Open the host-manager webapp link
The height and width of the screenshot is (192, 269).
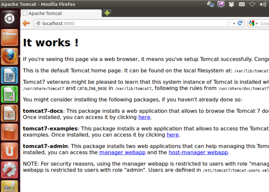(x=198, y=153)
